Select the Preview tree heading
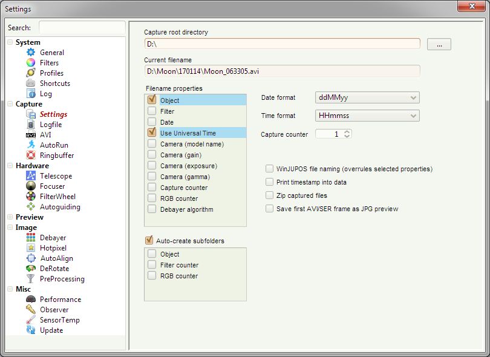The height and width of the screenshot is (357, 490). tap(30, 217)
